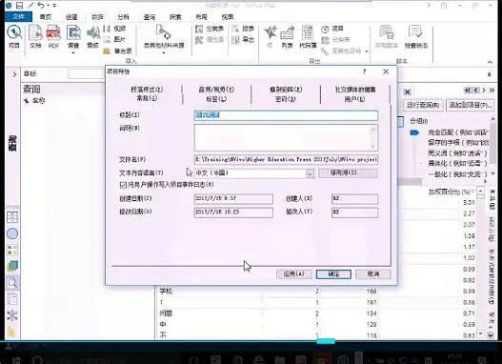
Task: Select the 学校 row in results table
Action: (267, 292)
